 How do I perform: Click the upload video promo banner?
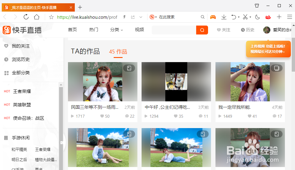[268, 49]
